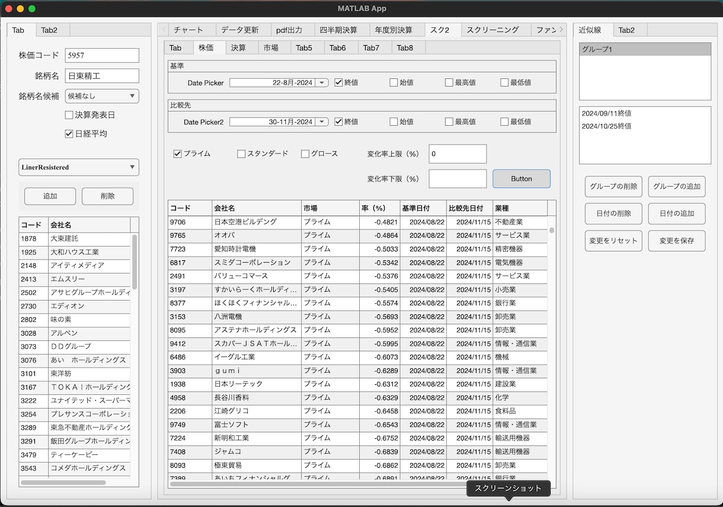Viewport: 723px width, 507px height.
Task: Select グループ1 in the group list
Action: (x=645, y=49)
